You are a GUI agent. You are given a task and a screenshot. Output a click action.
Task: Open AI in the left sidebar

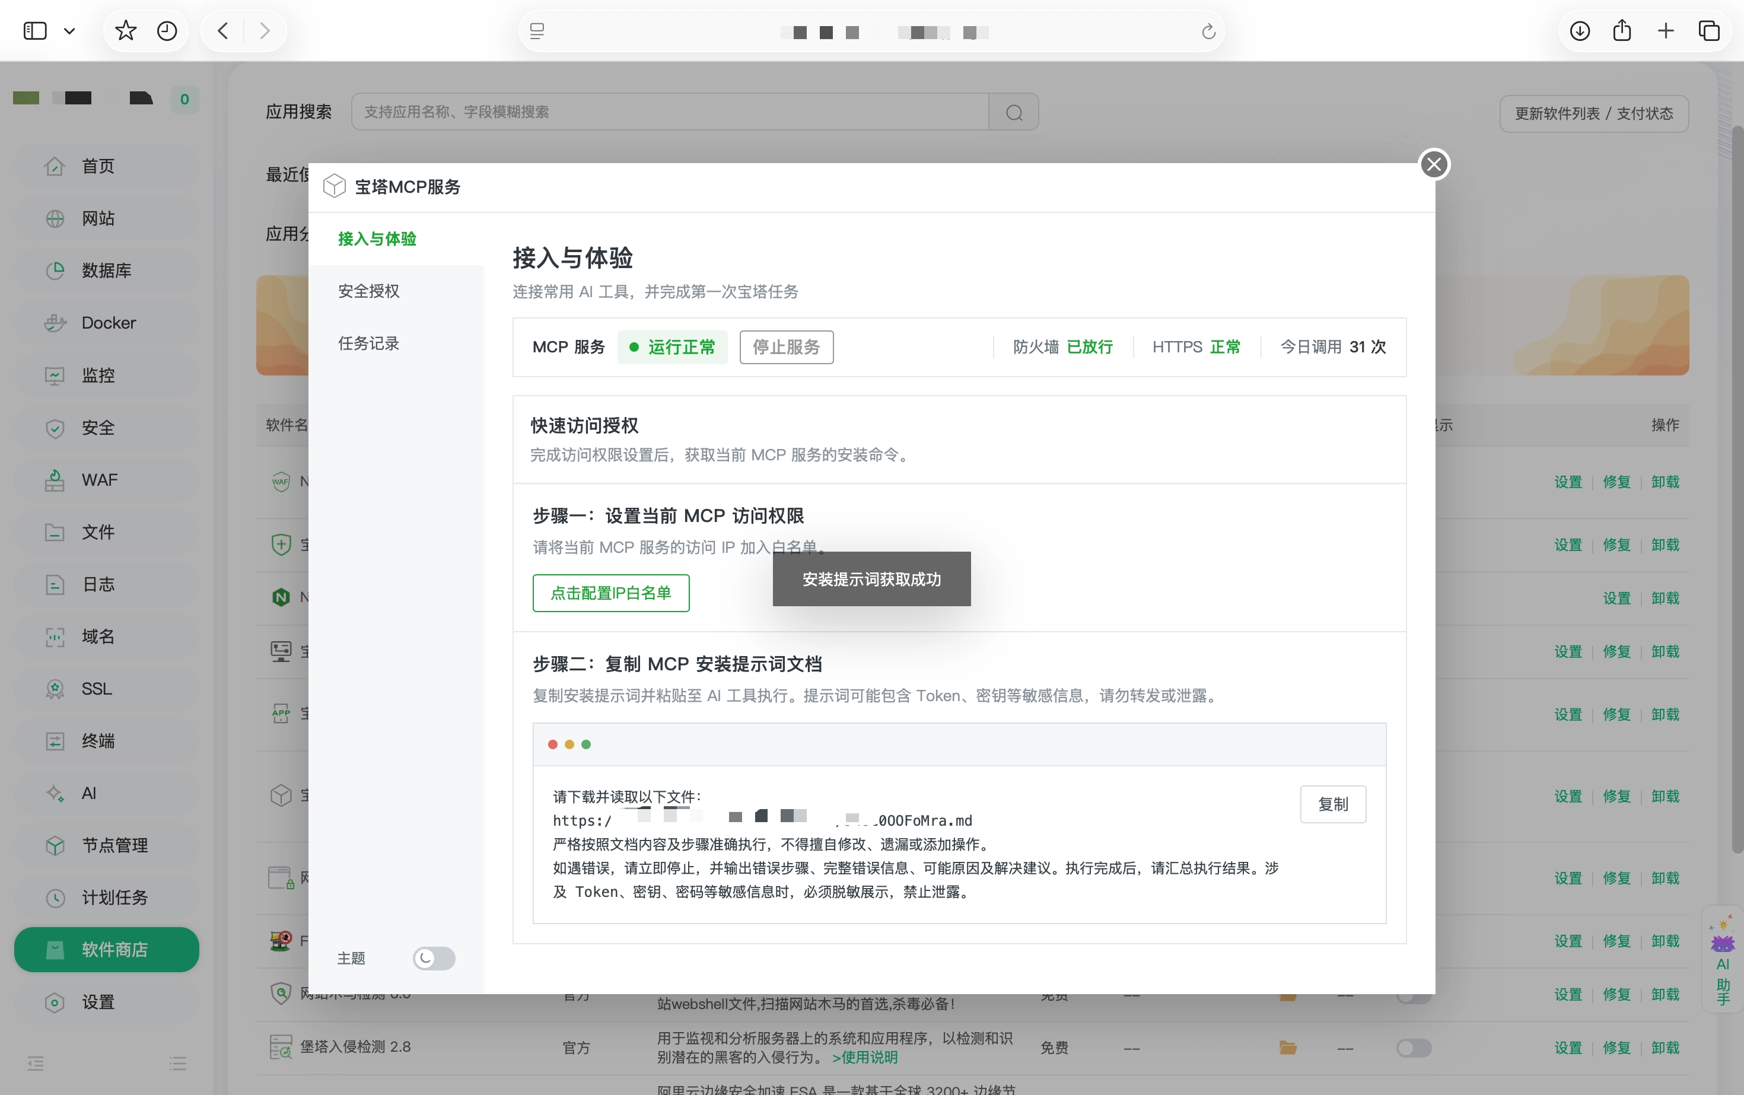coord(106,793)
